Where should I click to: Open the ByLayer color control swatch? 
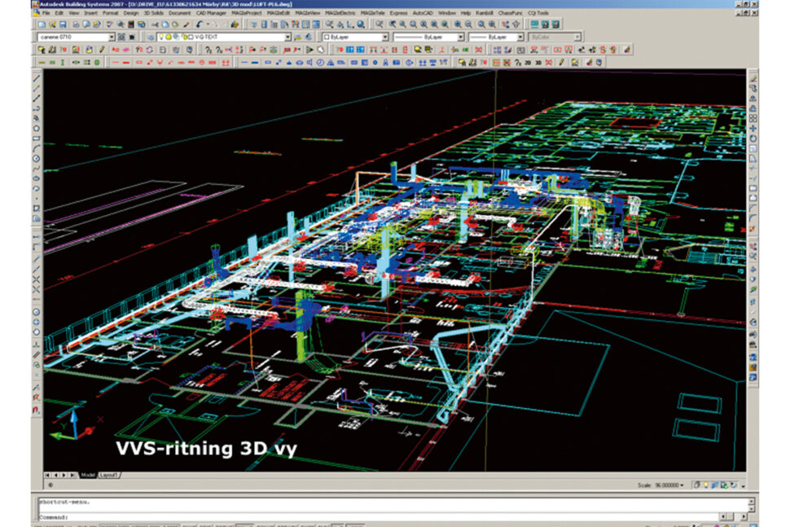point(327,37)
